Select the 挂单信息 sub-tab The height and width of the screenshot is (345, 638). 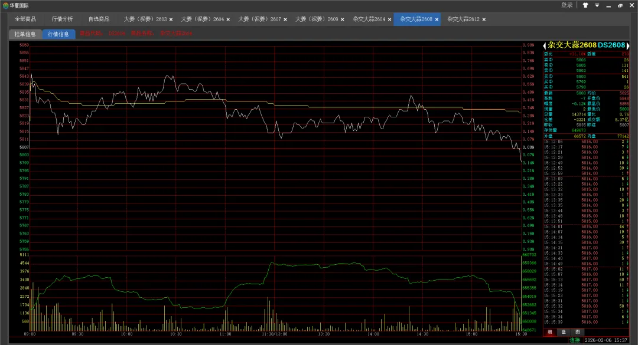(25, 34)
